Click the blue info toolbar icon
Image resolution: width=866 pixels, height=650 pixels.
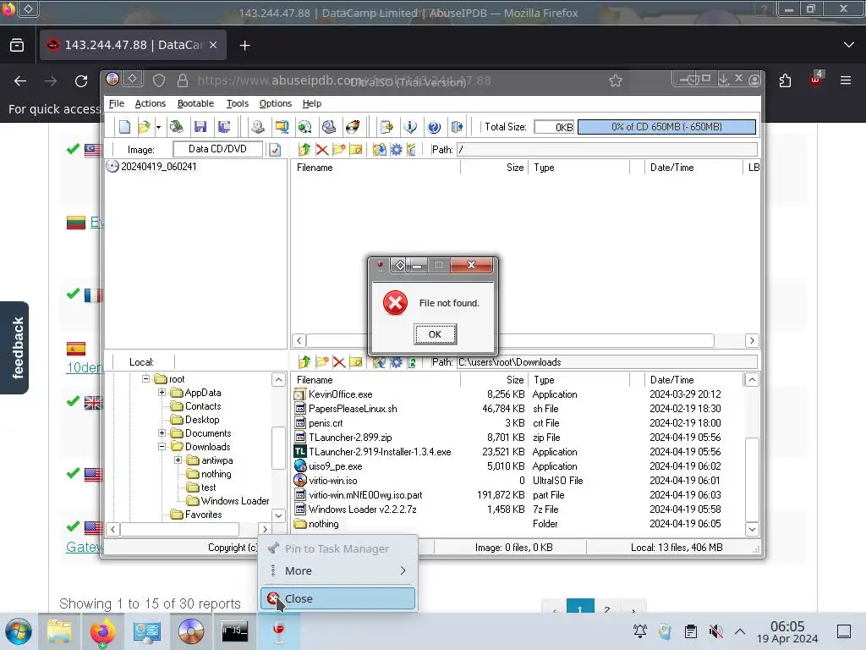click(410, 127)
